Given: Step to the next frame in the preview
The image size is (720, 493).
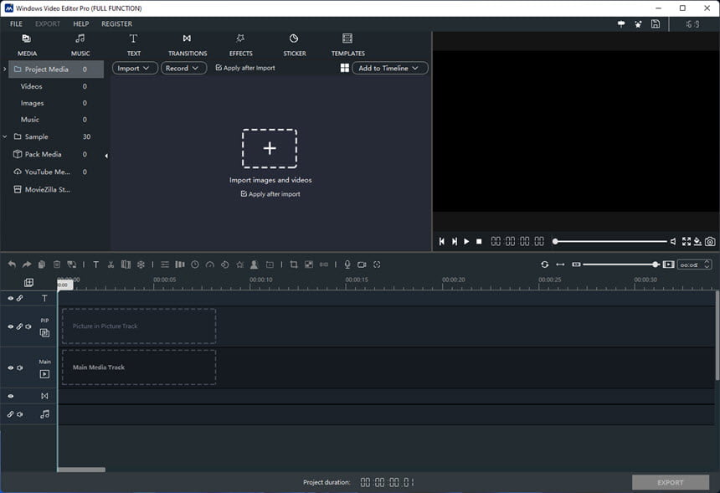Looking at the screenshot, I should click(x=454, y=241).
